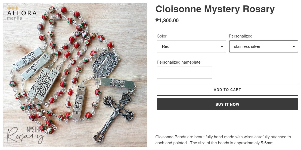
Task: Click the 'Glorious Wed. Sun.' nameplate in the photo
Action: point(117,83)
